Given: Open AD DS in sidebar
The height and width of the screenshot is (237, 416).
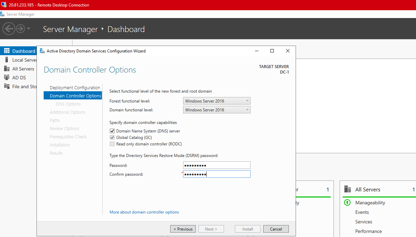Looking at the screenshot, I should tap(19, 78).
